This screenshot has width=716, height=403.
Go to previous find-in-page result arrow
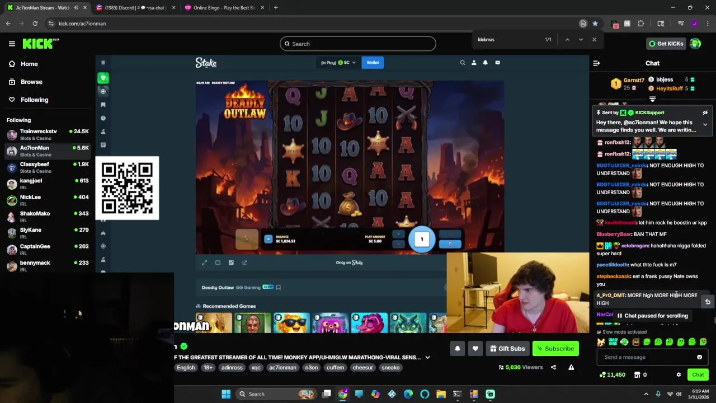(567, 39)
